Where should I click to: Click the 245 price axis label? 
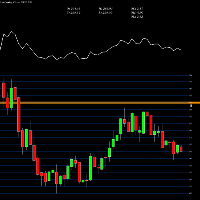pos(190,158)
